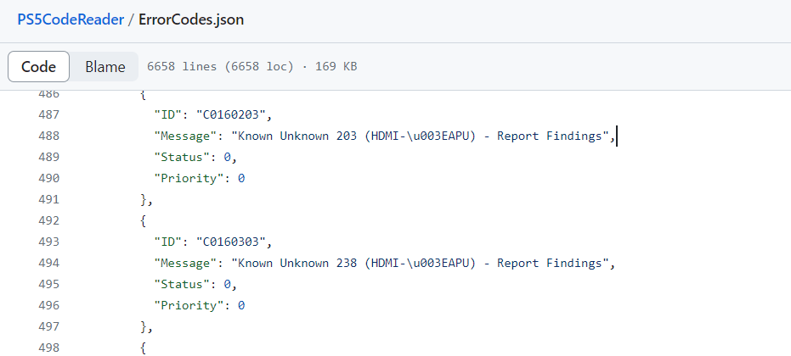Switch to the Code view tab
The image size is (791, 356).
[39, 66]
